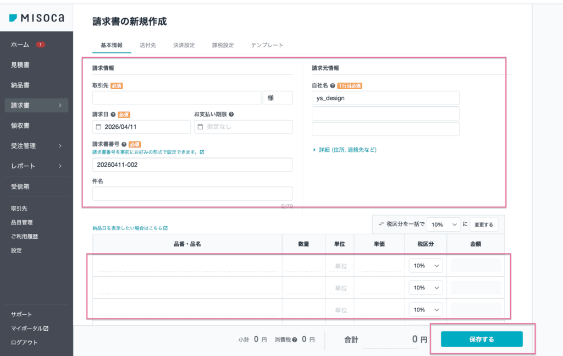Viewport: 563px width, 356px height.
Task: Open ご利用履歴 in sidebar
Action: (24, 237)
